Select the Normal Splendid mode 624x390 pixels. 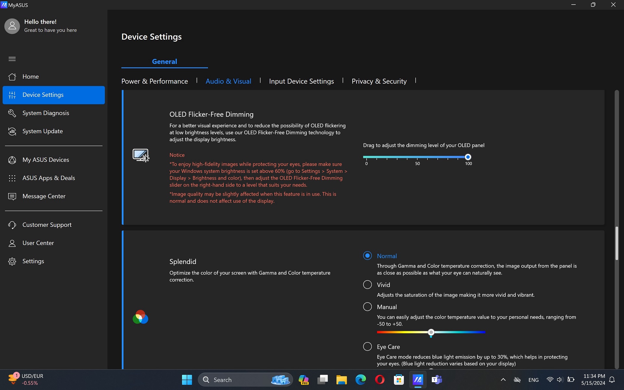coord(367,256)
